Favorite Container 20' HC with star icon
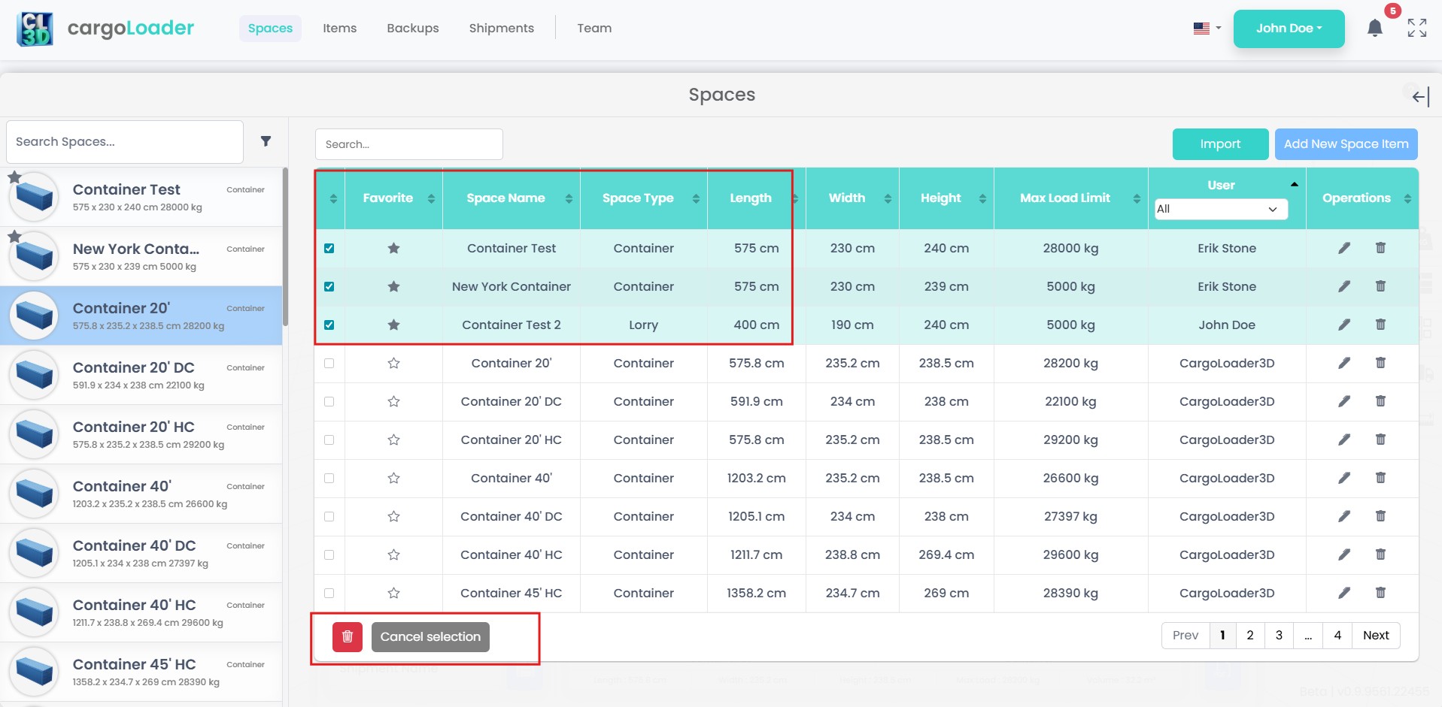The image size is (1442, 707). coord(393,440)
